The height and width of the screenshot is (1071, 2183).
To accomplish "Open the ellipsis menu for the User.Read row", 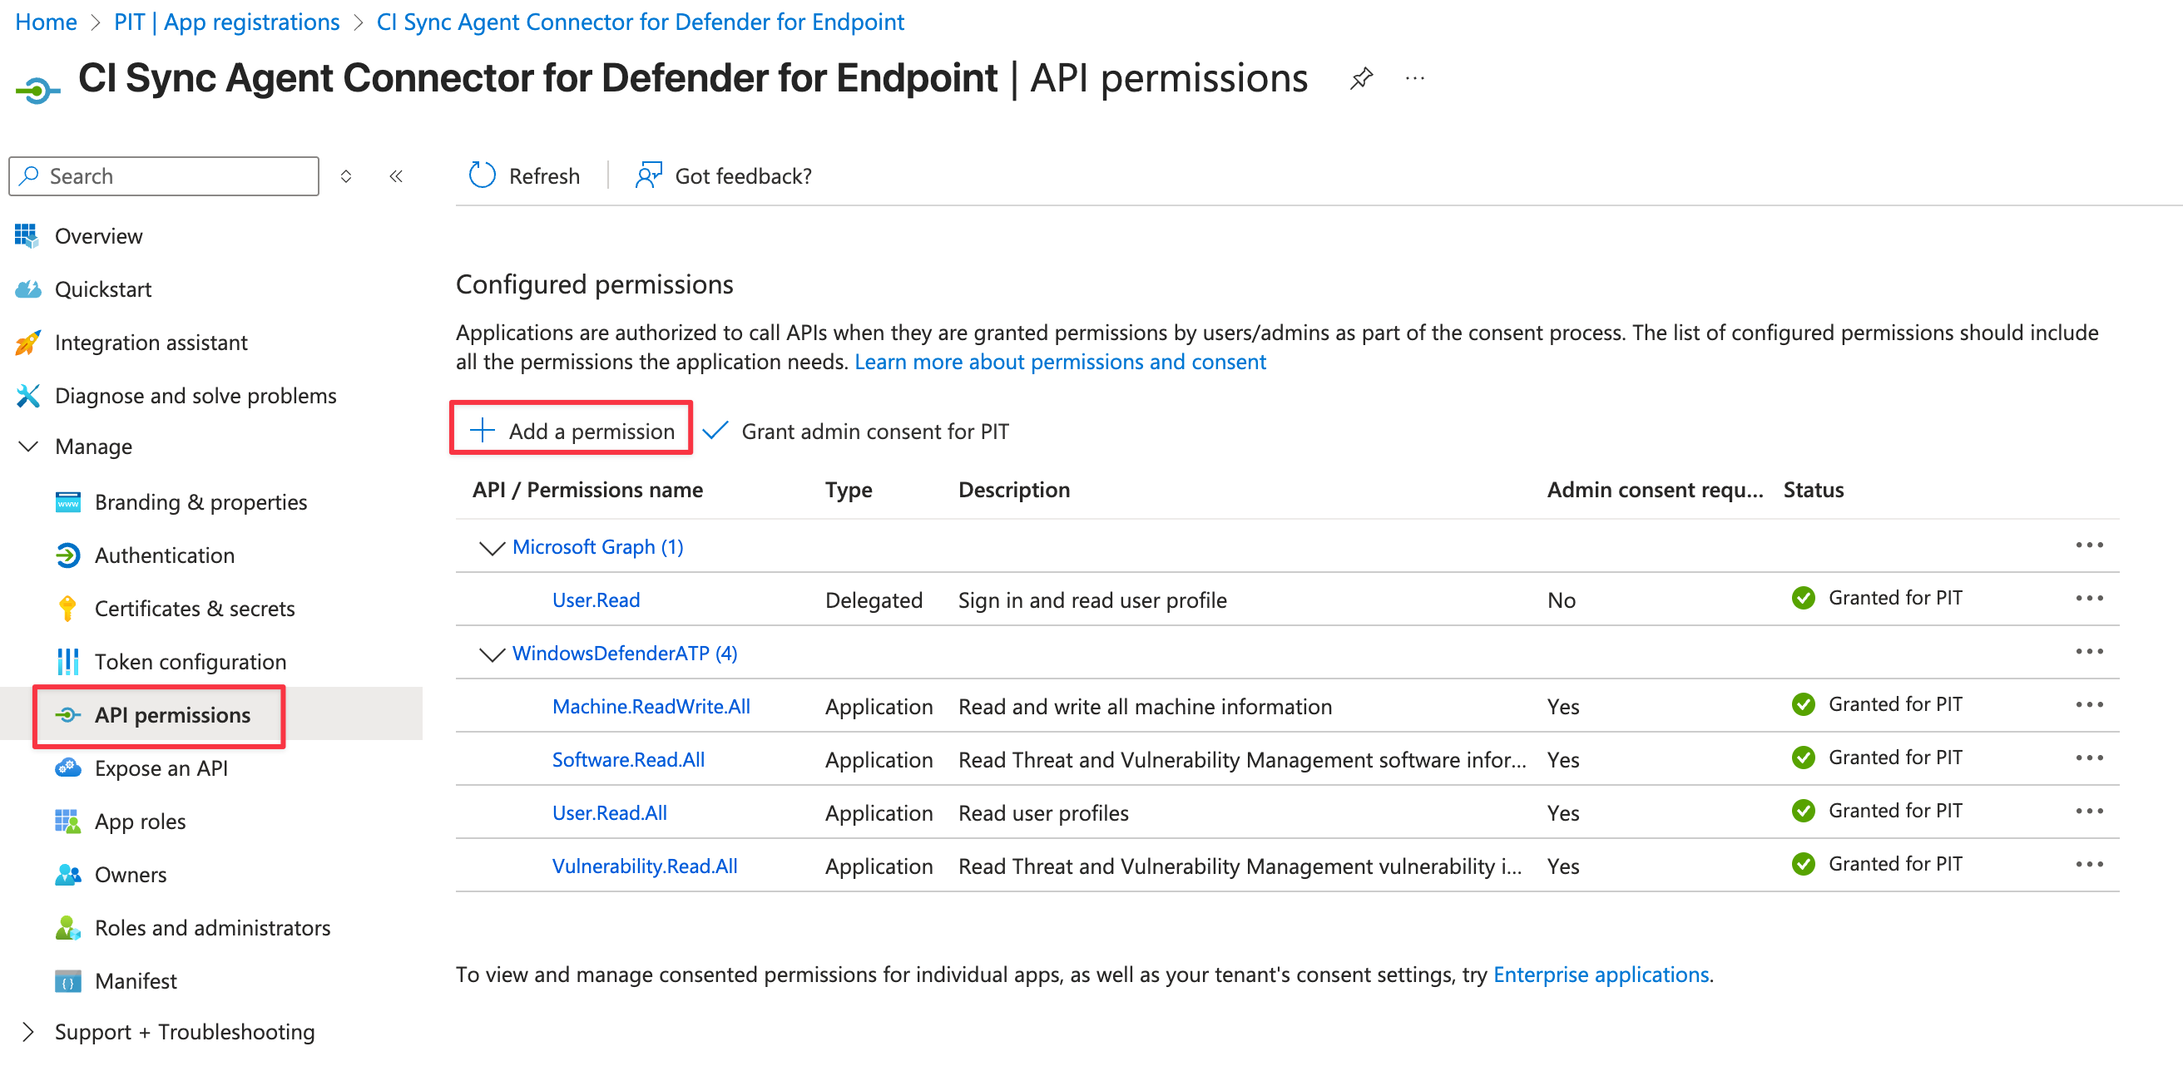I will click(2089, 599).
